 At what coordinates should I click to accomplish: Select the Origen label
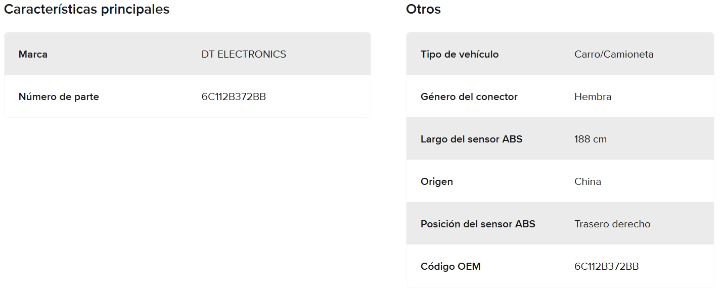click(437, 181)
